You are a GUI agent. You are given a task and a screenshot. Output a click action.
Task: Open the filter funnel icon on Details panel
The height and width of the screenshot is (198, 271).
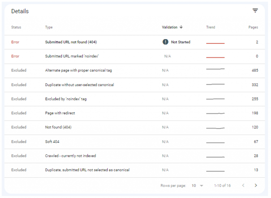[x=255, y=11]
